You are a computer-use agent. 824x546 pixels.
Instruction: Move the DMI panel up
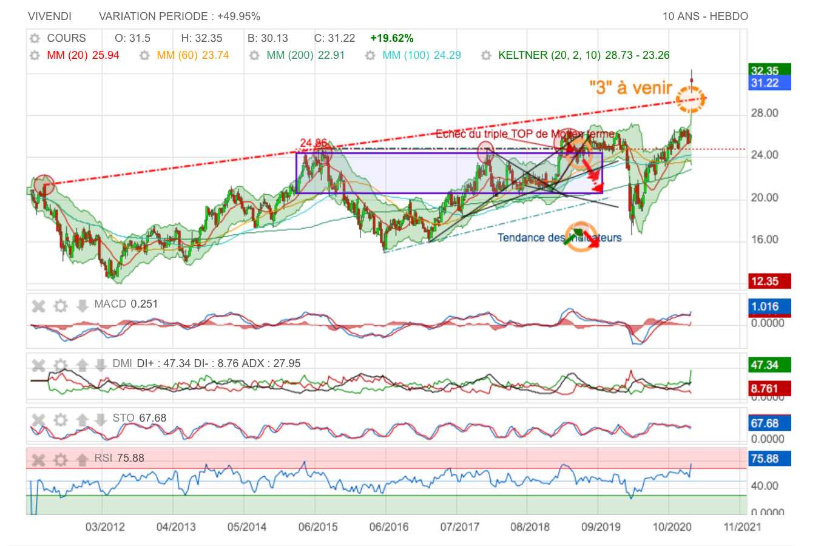(83, 365)
